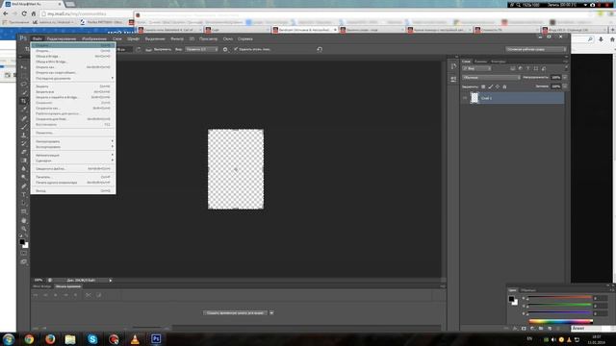Expand the Последние документы submenu
Screen dimensions: 616x346
pyautogui.click(x=73, y=79)
